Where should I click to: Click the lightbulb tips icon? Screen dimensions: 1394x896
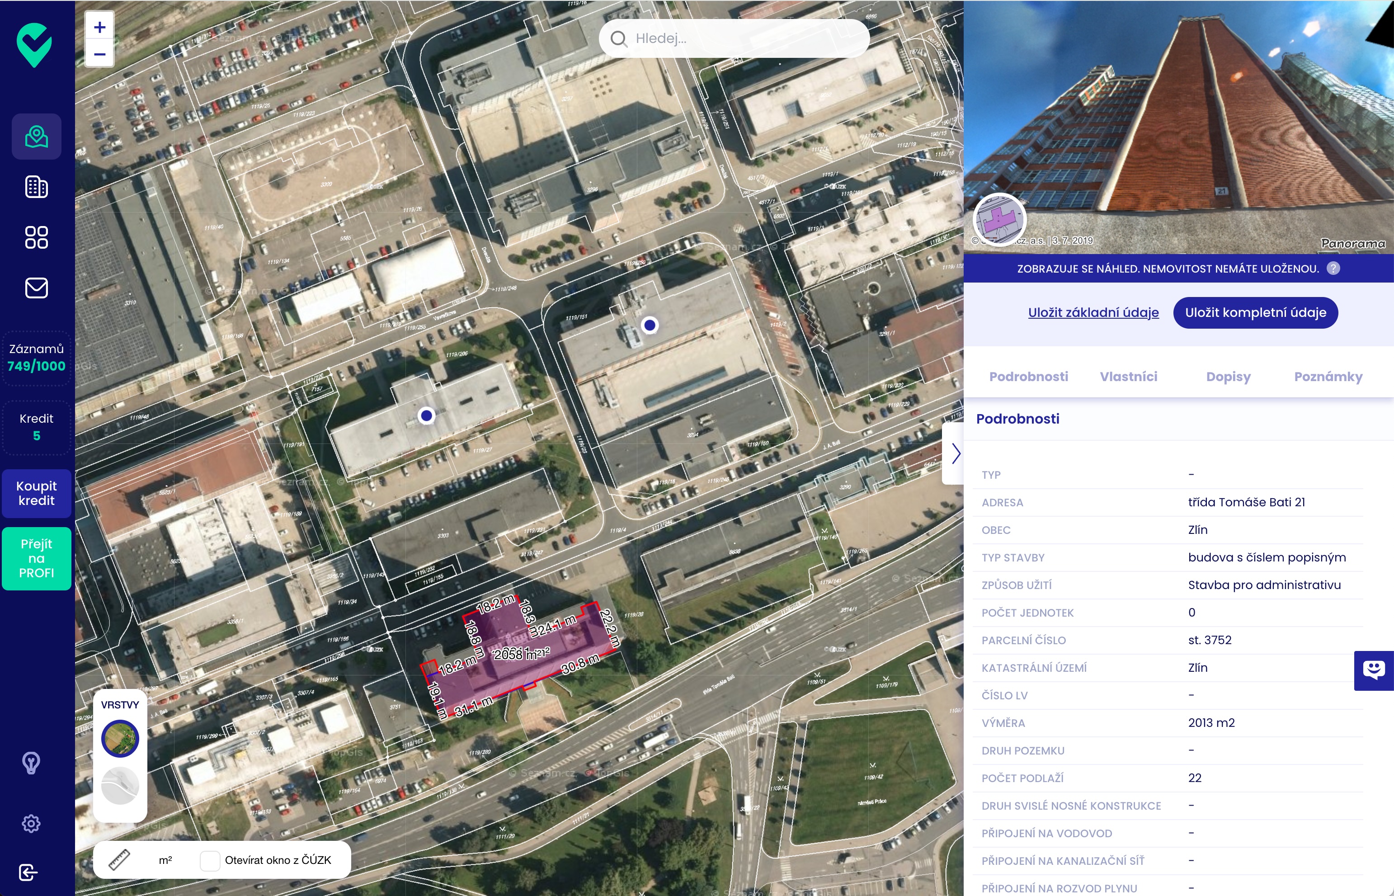(31, 763)
